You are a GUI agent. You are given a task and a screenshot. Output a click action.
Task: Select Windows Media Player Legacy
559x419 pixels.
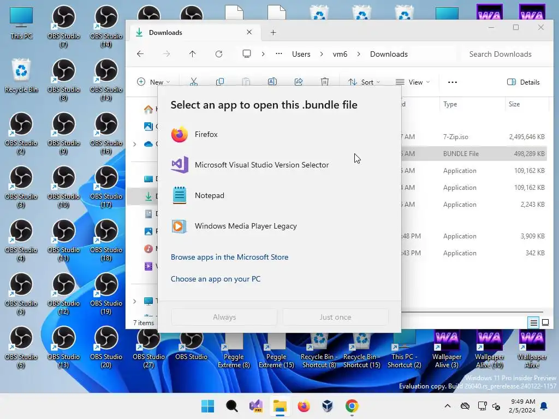point(279,226)
